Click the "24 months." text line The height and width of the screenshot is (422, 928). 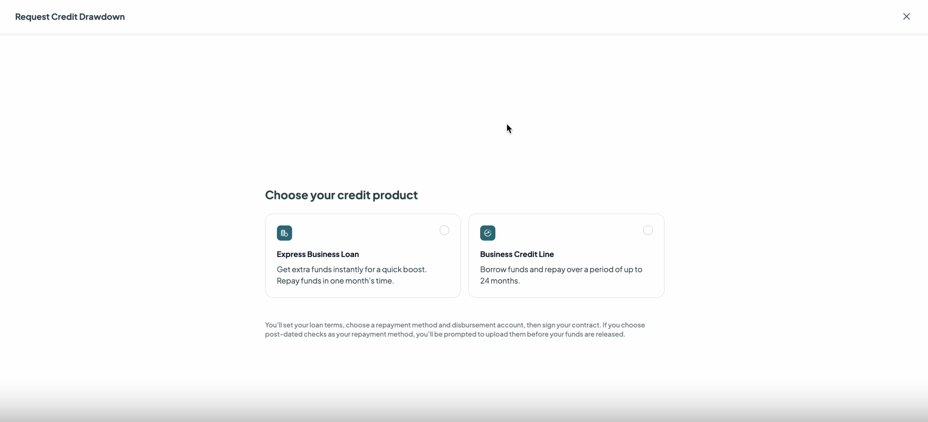[x=500, y=281]
